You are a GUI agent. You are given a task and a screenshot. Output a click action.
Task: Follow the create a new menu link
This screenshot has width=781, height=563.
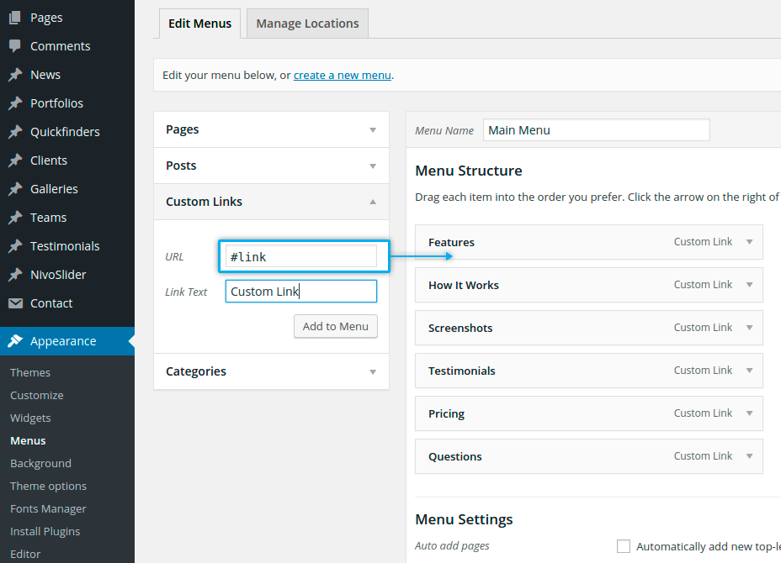[x=342, y=75]
